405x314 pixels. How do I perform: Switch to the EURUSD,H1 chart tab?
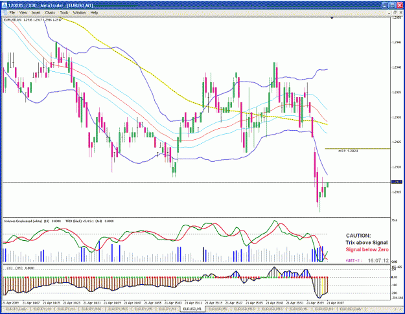click(298, 309)
